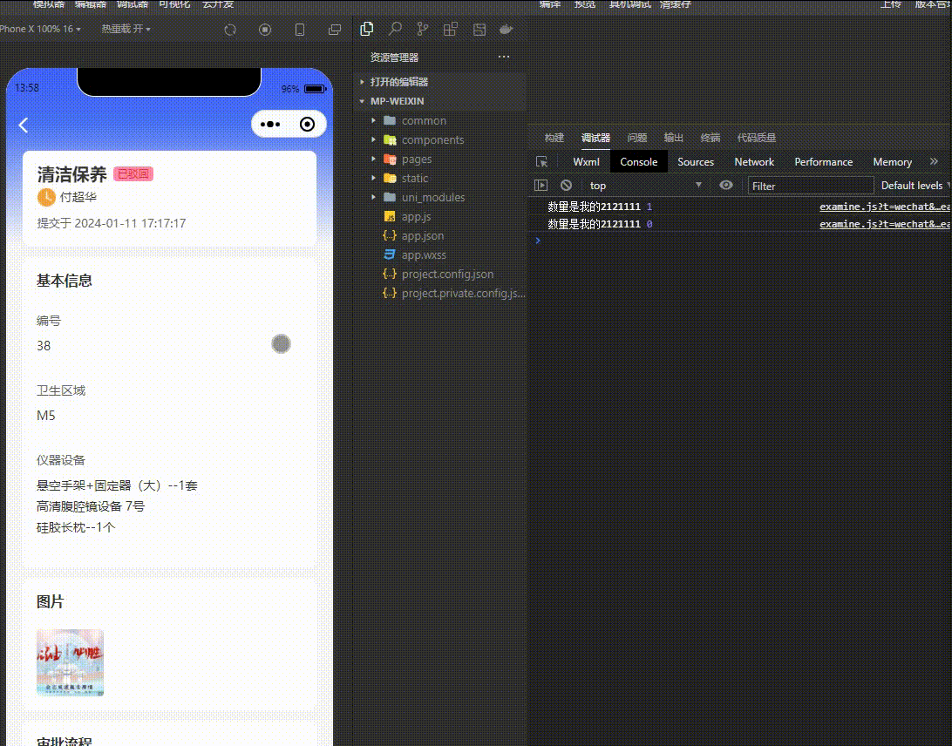
Task: Switch to the Memory tab
Action: coord(893,162)
